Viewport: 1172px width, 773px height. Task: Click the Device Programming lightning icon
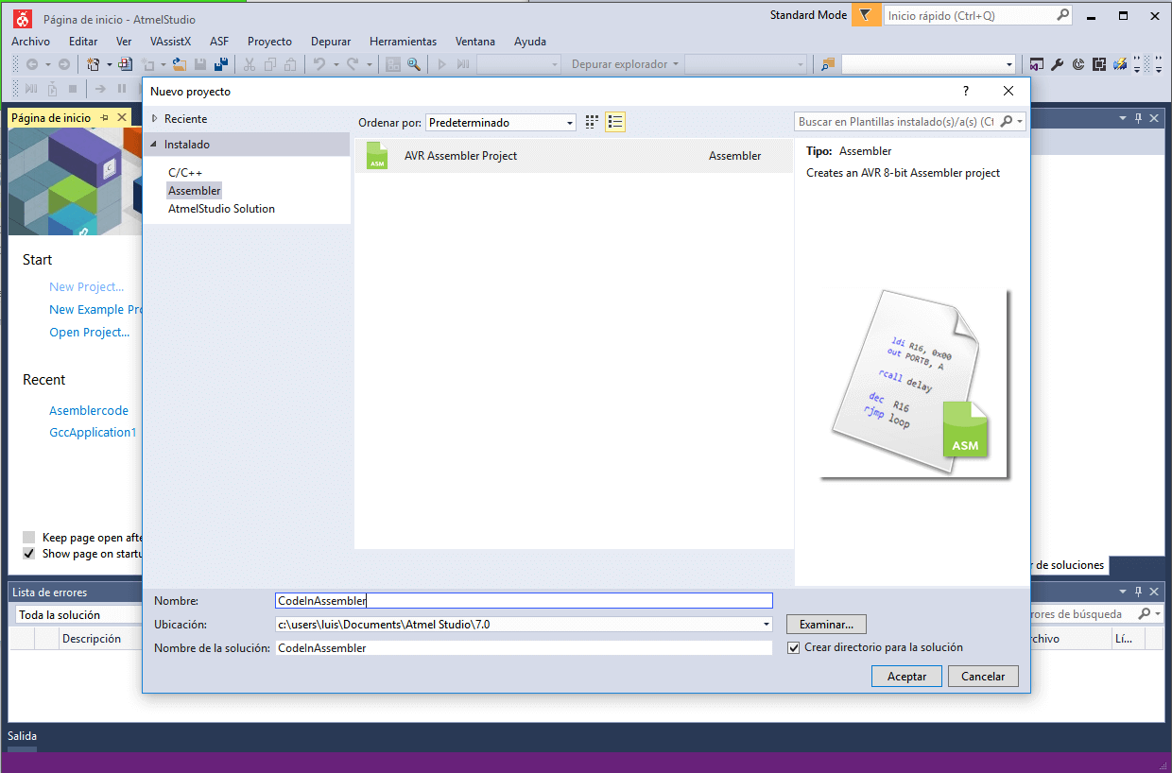[x=1120, y=64]
